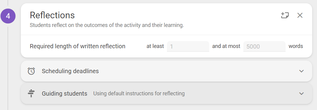Viewport: 317px width, 110px height.
Task: Click the vertical timeline line above step 4
Action: point(8,3)
